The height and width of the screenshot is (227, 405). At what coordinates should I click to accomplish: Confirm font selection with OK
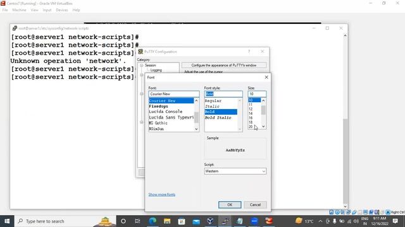(230, 204)
